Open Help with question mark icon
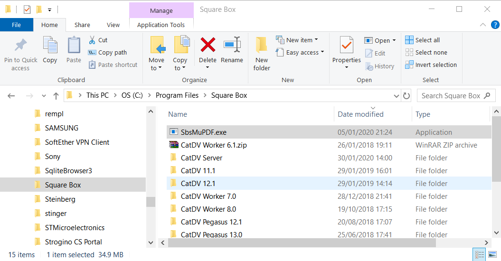 pos(495,25)
